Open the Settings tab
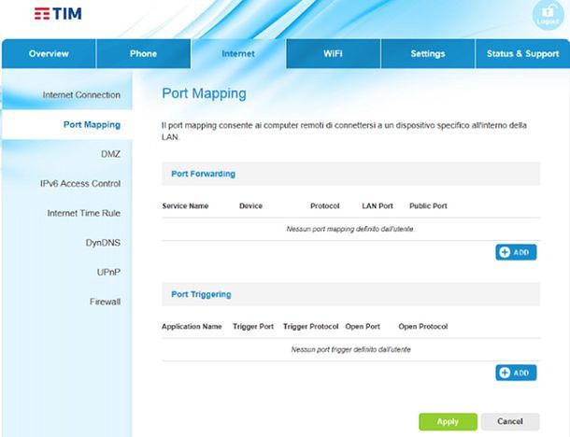The height and width of the screenshot is (437, 570). coord(427,54)
